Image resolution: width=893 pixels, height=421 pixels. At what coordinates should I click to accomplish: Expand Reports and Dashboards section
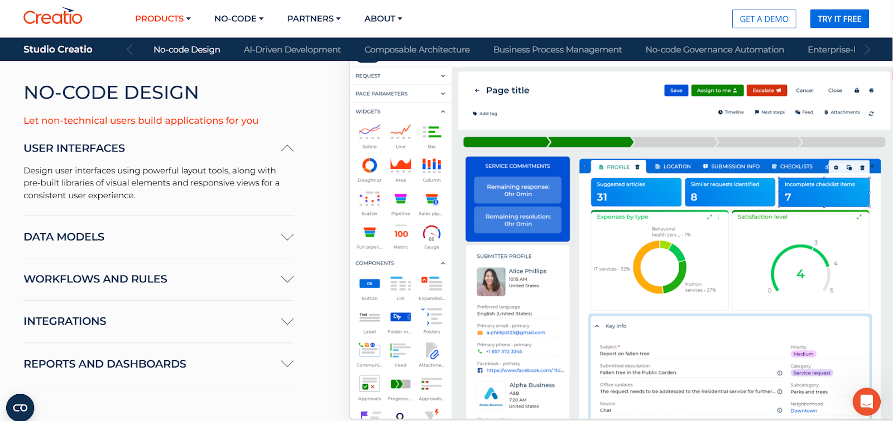click(x=287, y=364)
